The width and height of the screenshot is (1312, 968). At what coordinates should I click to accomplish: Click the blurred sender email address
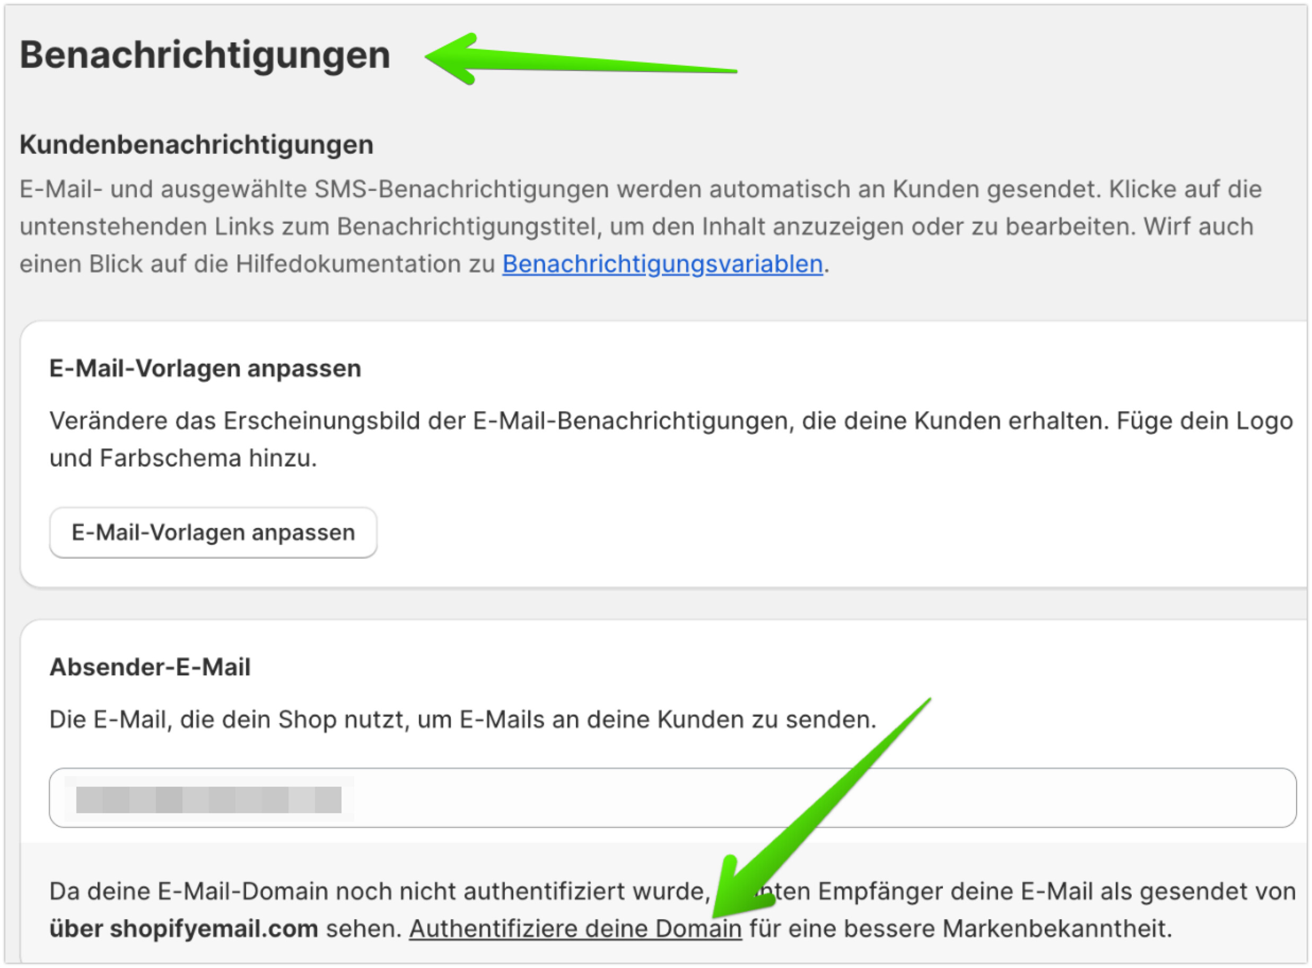click(x=209, y=800)
